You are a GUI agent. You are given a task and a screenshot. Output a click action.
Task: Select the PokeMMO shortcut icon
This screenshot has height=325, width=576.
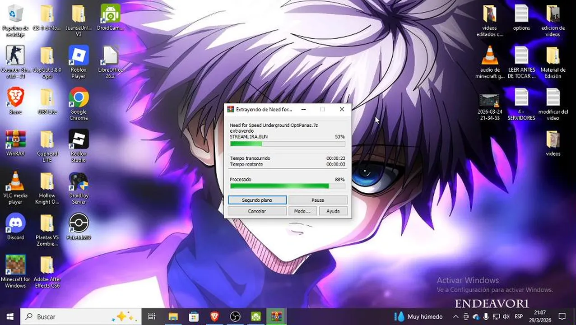click(x=79, y=227)
